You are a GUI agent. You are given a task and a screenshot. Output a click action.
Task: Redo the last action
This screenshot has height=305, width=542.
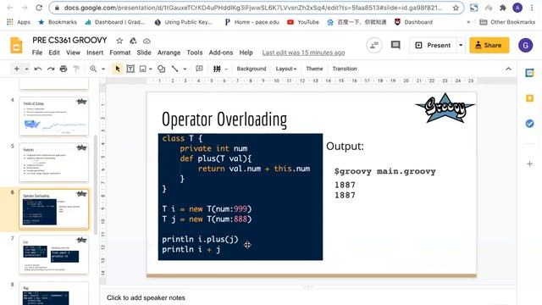51,69
